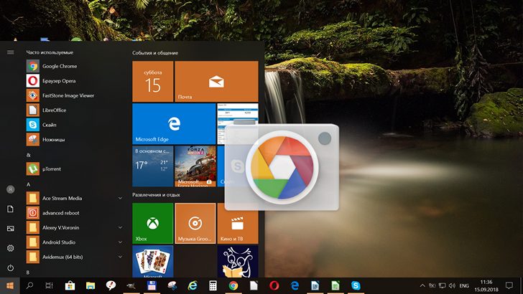
Task: Launch Браузер Opera from the Start menu list
Action: 74,81
